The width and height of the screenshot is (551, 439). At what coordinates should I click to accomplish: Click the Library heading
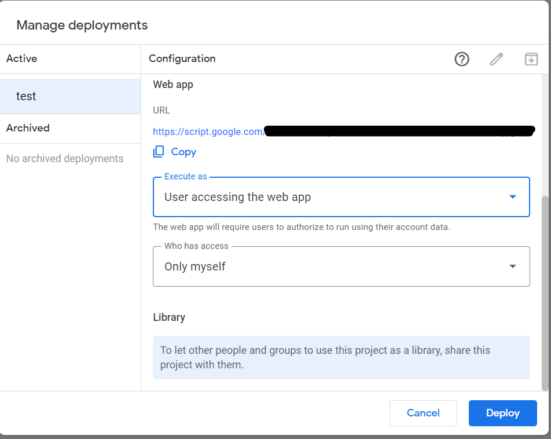click(169, 317)
